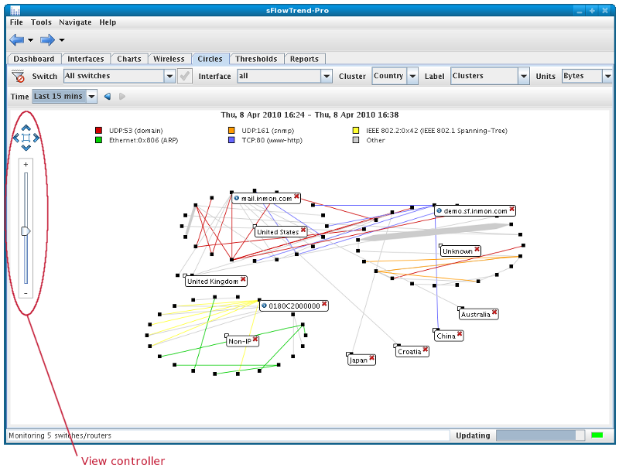Viewport: 619px width, 471px height.
Task: Open the Tools menu
Action: click(41, 22)
